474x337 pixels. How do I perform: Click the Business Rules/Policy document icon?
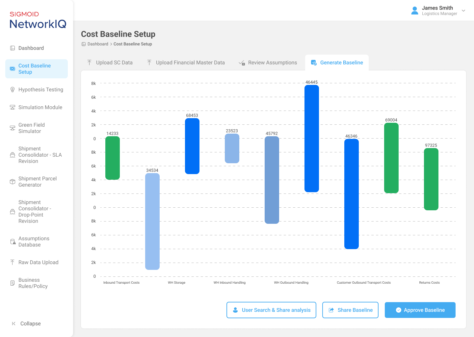(13, 283)
